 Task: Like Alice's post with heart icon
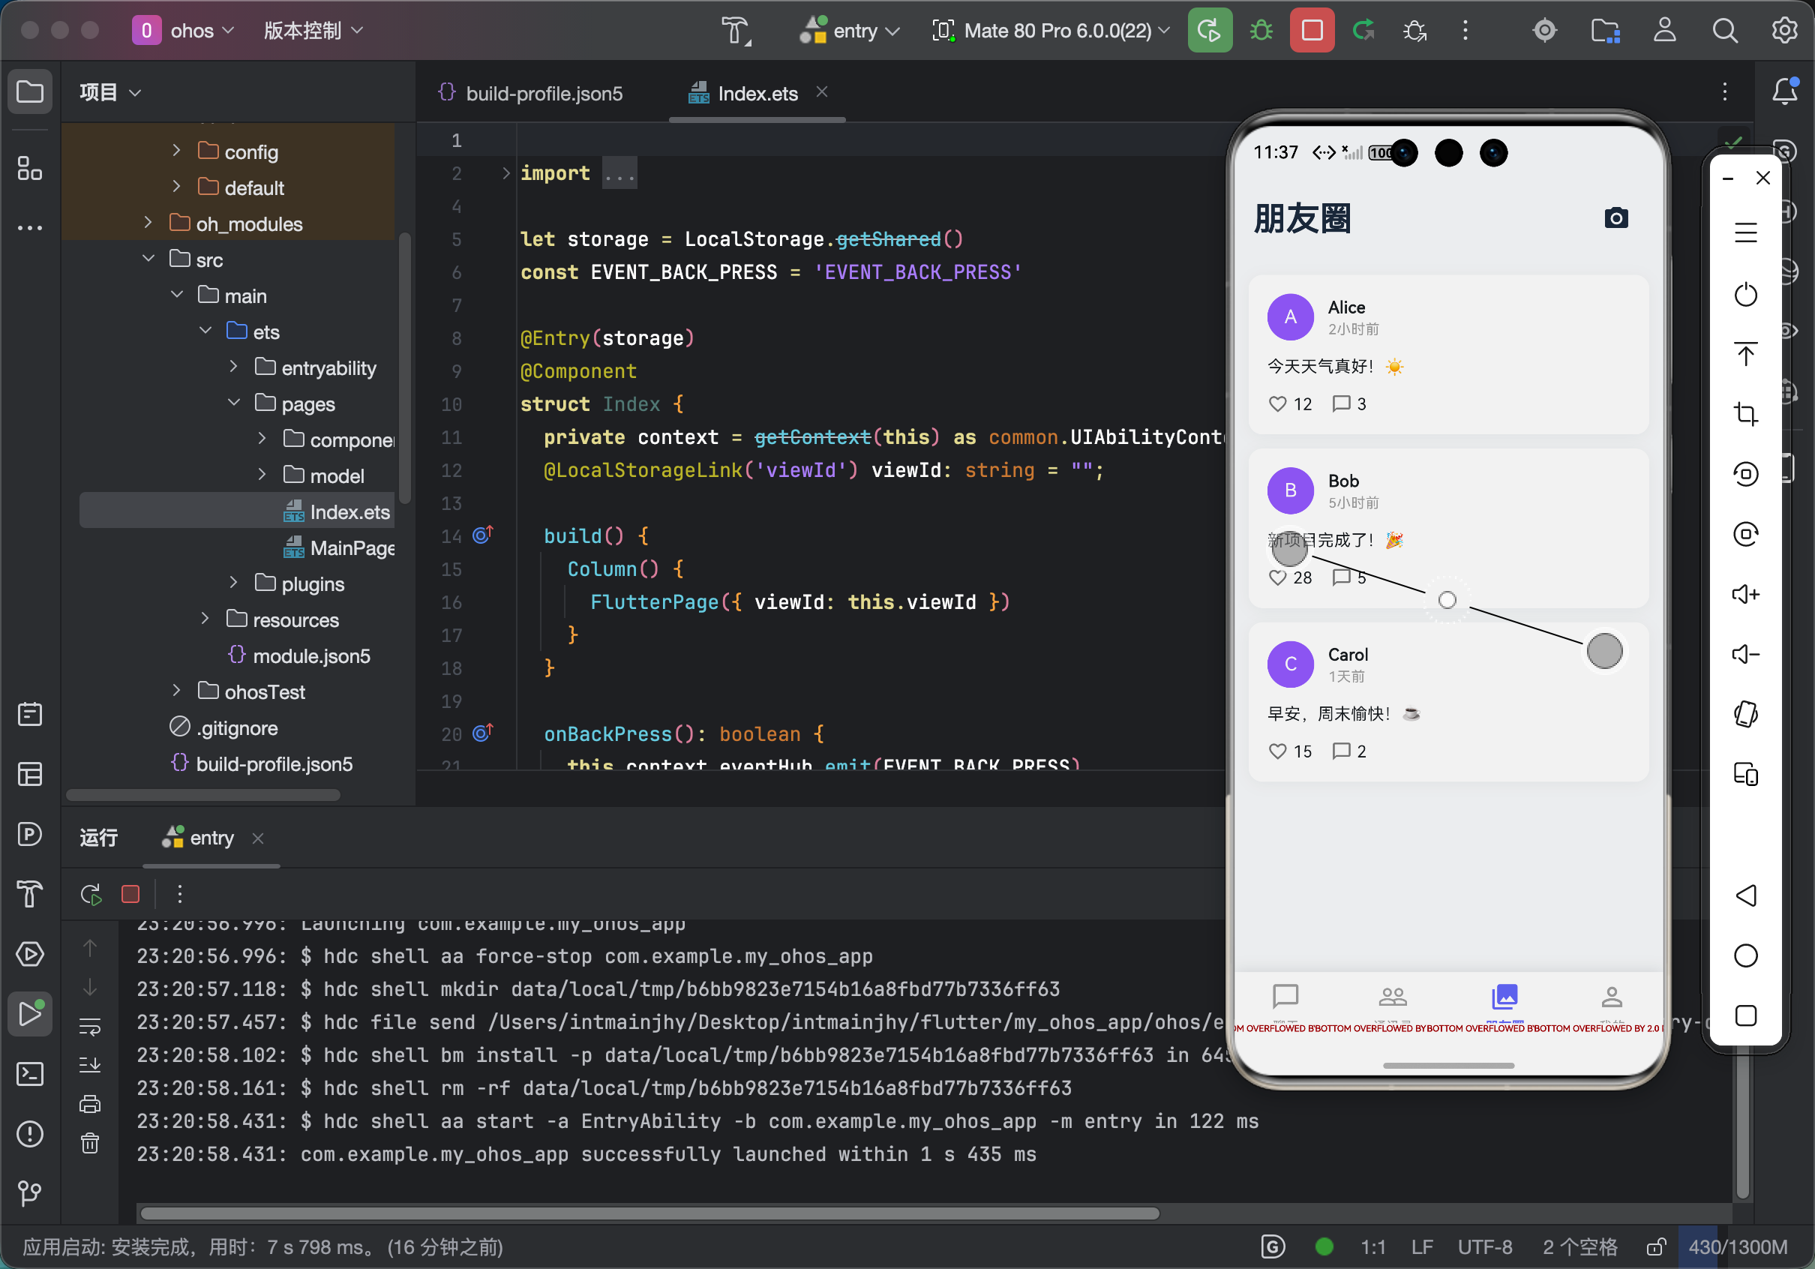(x=1277, y=404)
